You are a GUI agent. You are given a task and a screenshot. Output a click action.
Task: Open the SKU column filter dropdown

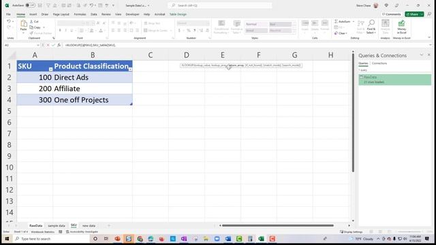50,69
